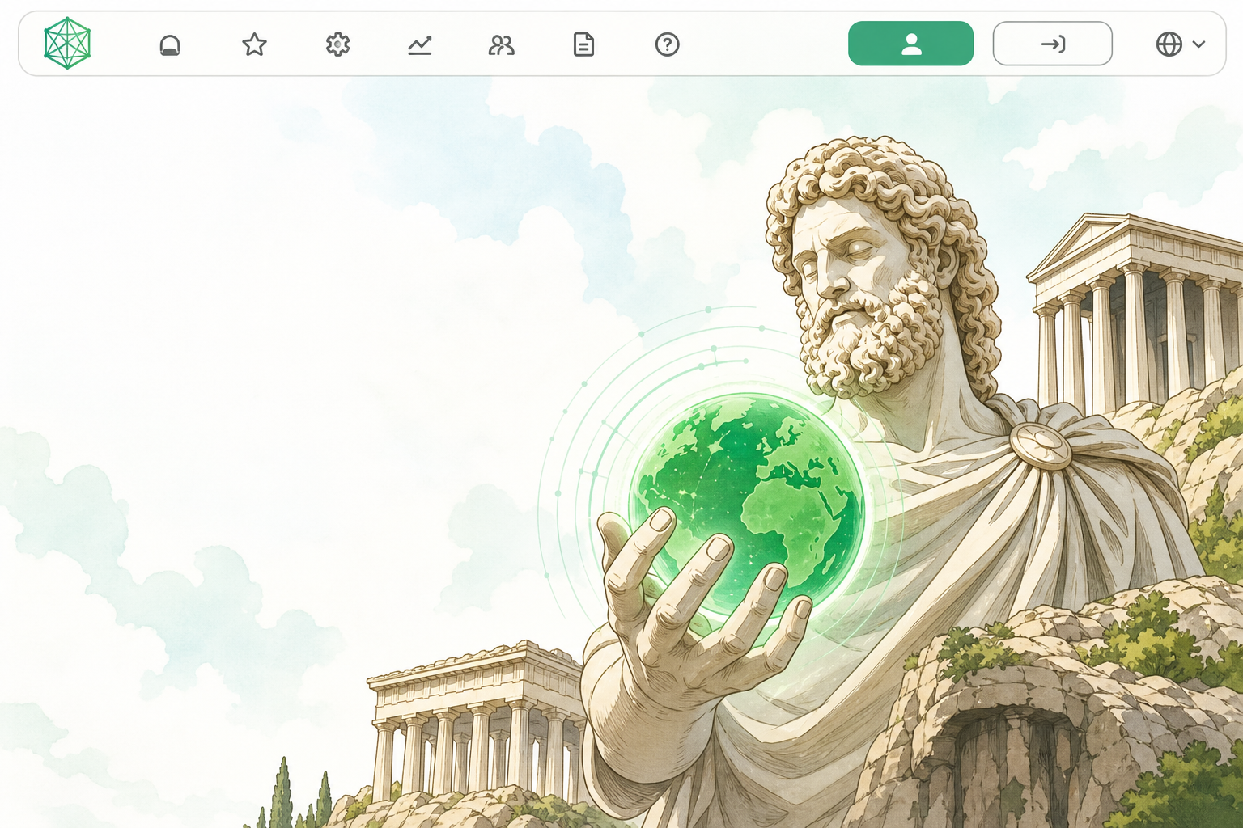Click the question mark help icon
The height and width of the screenshot is (828, 1243).
667,44
